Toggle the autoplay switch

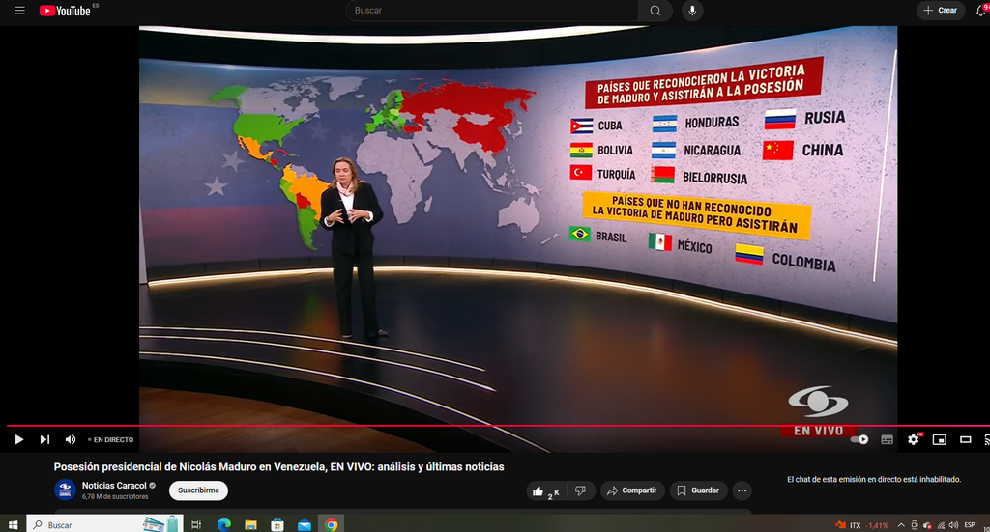click(x=859, y=439)
